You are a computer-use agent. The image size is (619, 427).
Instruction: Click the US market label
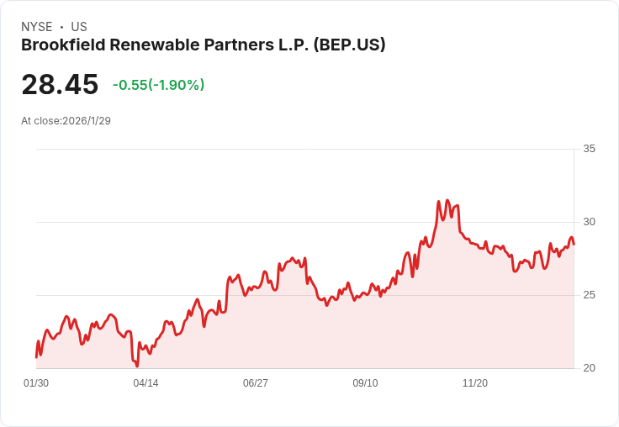79,27
